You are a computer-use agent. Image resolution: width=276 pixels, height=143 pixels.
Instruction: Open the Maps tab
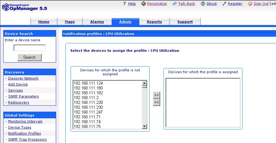70,22
